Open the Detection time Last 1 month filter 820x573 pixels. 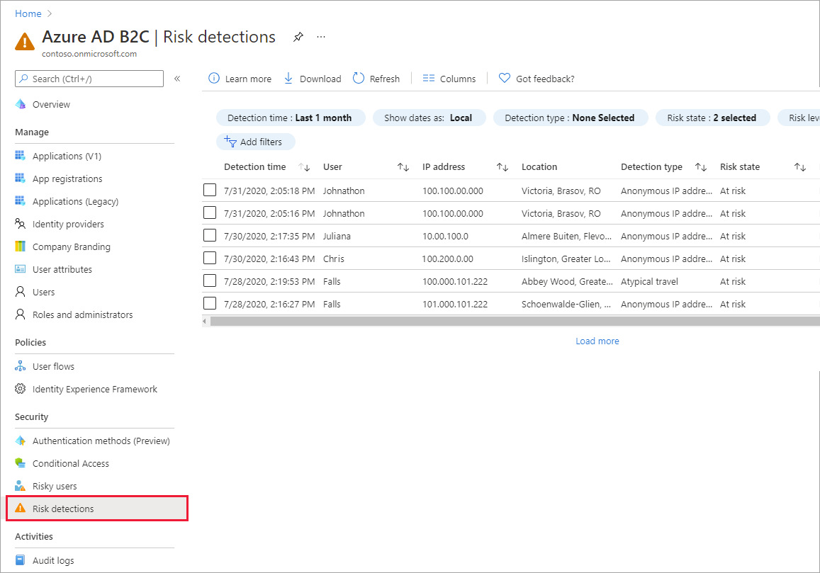[291, 117]
